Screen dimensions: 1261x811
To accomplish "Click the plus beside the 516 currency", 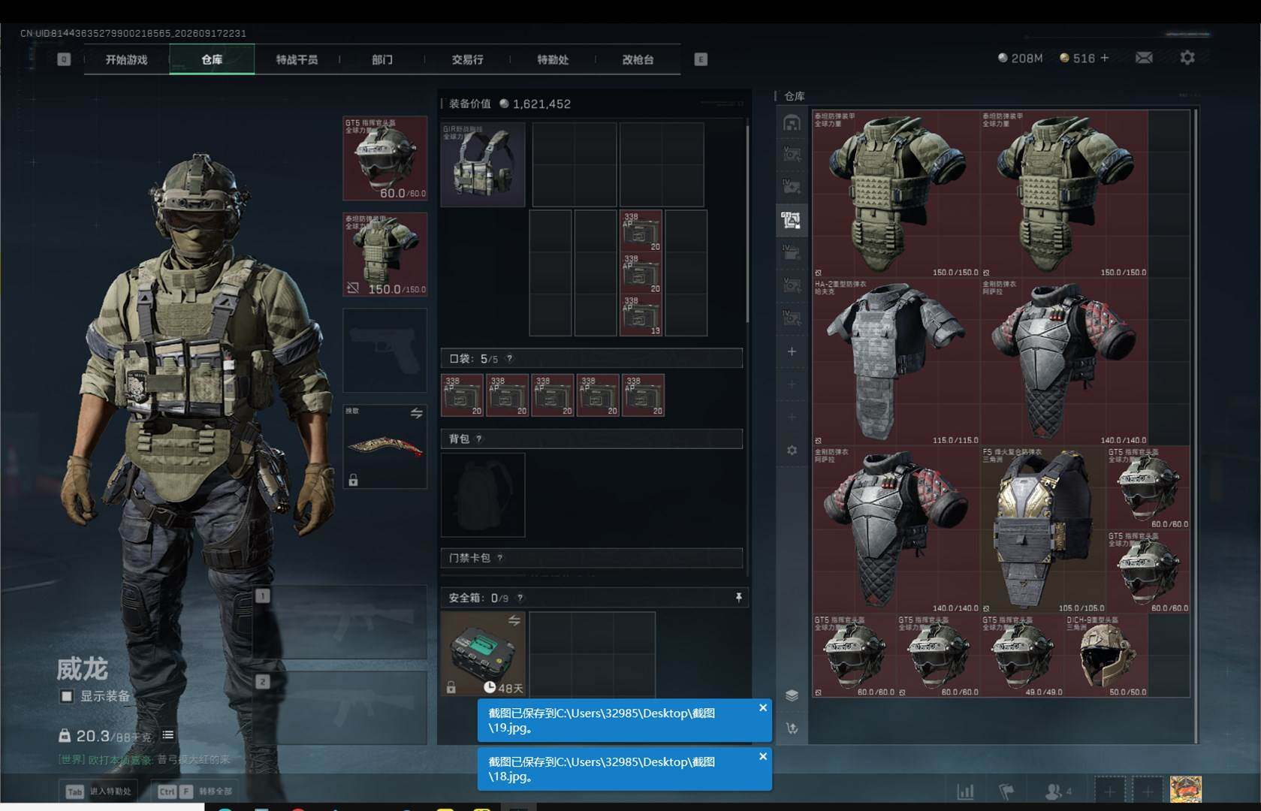I will [1104, 58].
